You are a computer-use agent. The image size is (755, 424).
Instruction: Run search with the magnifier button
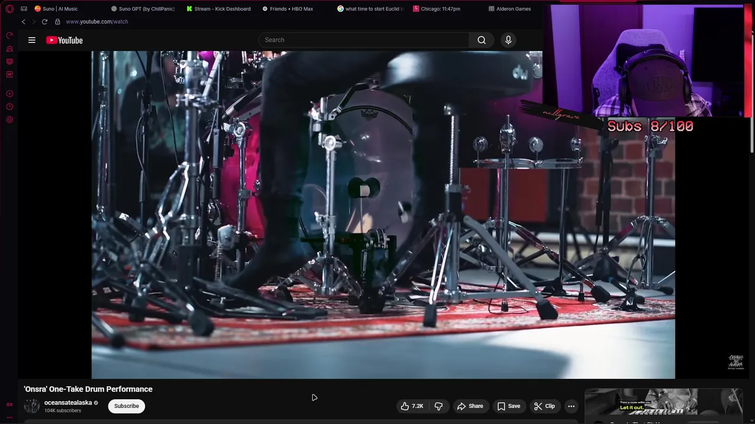tap(482, 40)
